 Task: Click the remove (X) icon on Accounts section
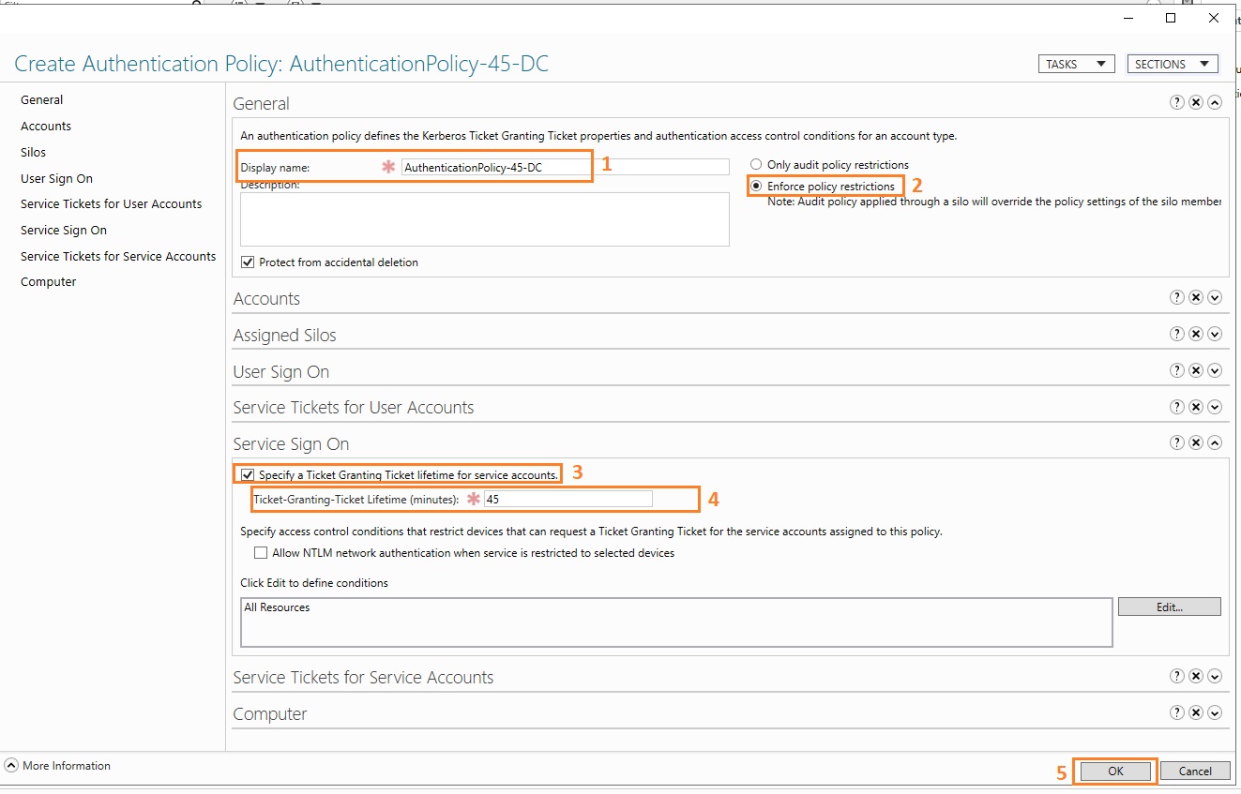pyautogui.click(x=1196, y=297)
